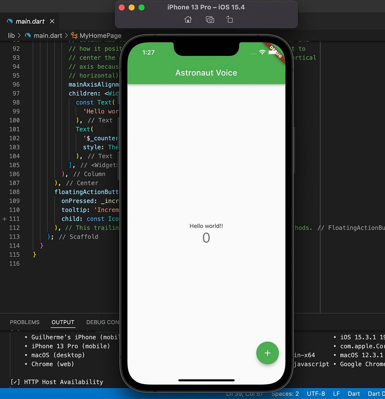Click the simulator title iPhone 13 Pro – iOS 15.4
The width and height of the screenshot is (385, 399).
[x=206, y=7]
